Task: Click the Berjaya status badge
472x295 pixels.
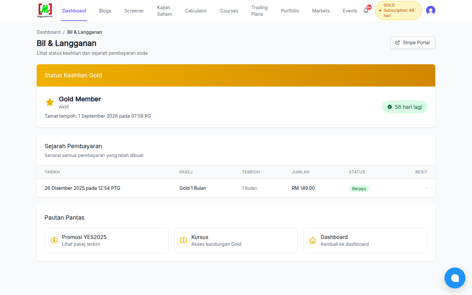Action: (359, 188)
